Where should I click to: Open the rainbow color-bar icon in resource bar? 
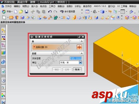tap(3, 95)
